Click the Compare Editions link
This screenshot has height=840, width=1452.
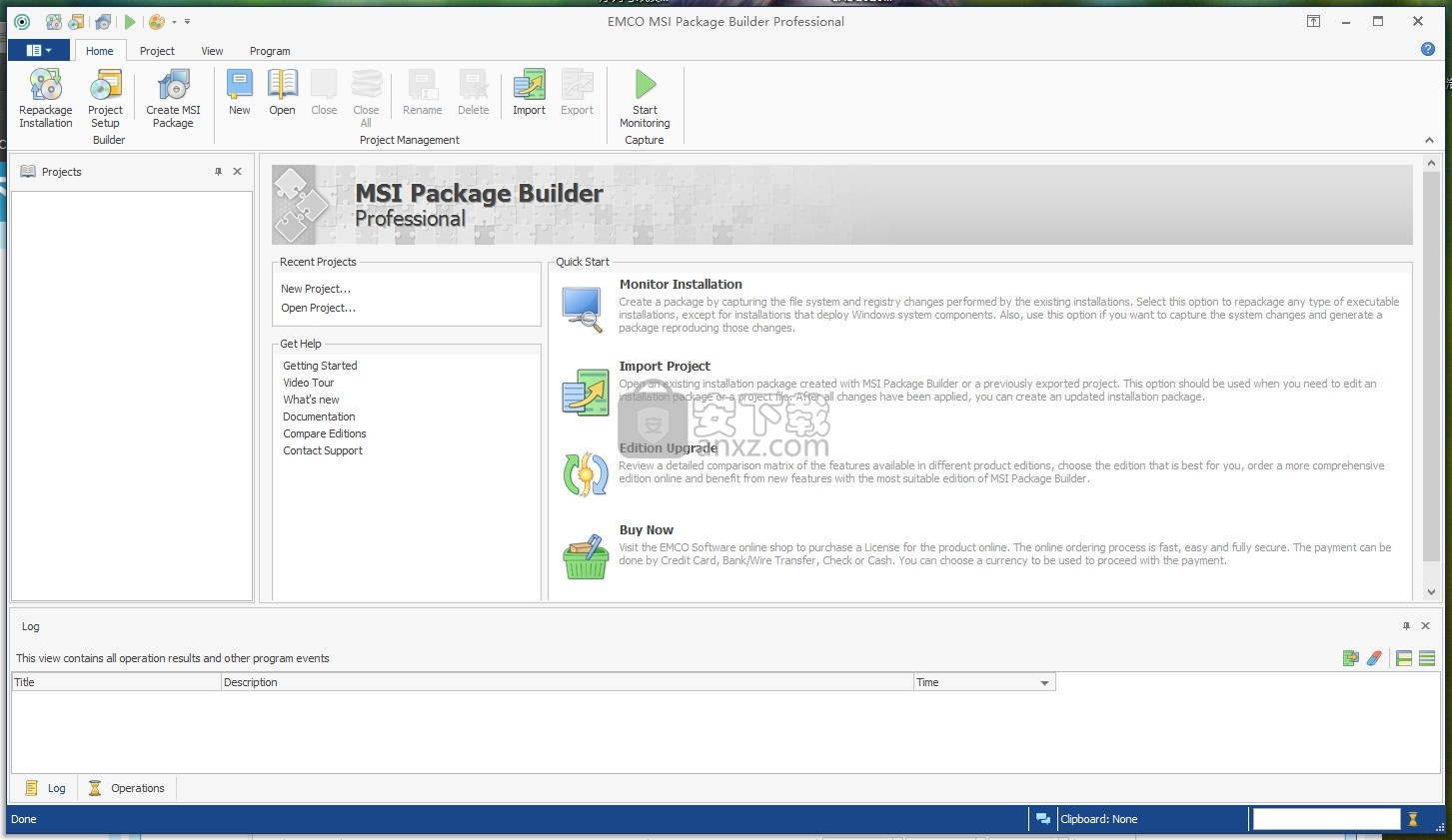click(x=324, y=433)
